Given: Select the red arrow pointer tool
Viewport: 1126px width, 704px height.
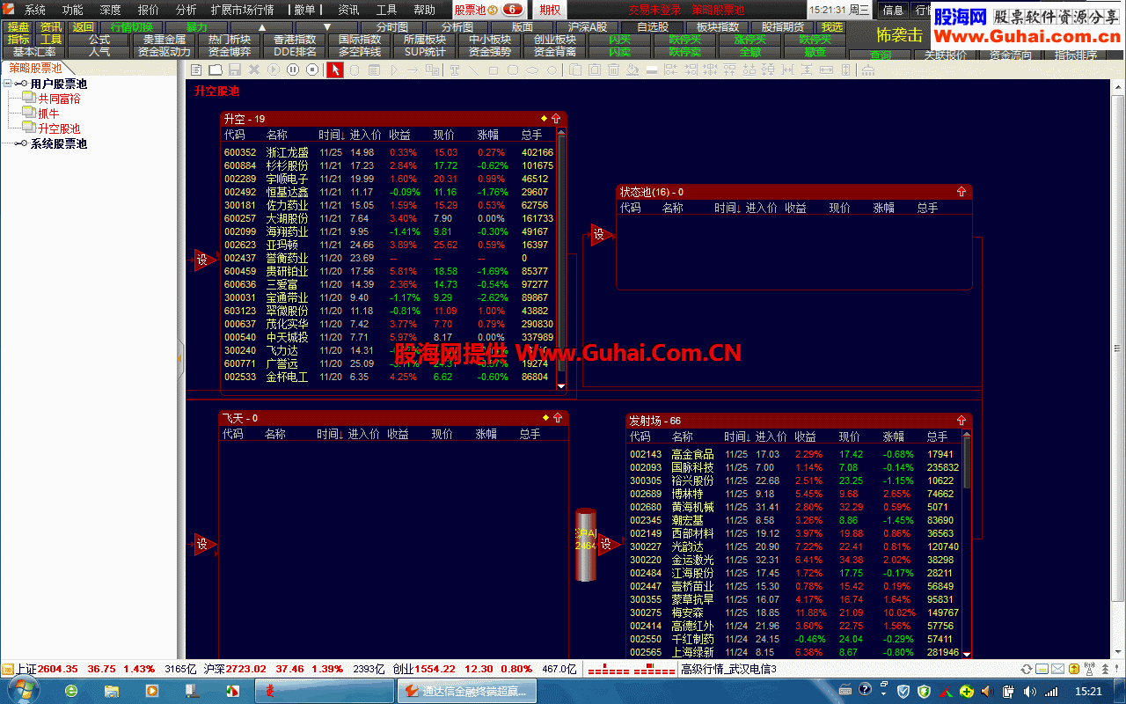Looking at the screenshot, I should coord(335,70).
